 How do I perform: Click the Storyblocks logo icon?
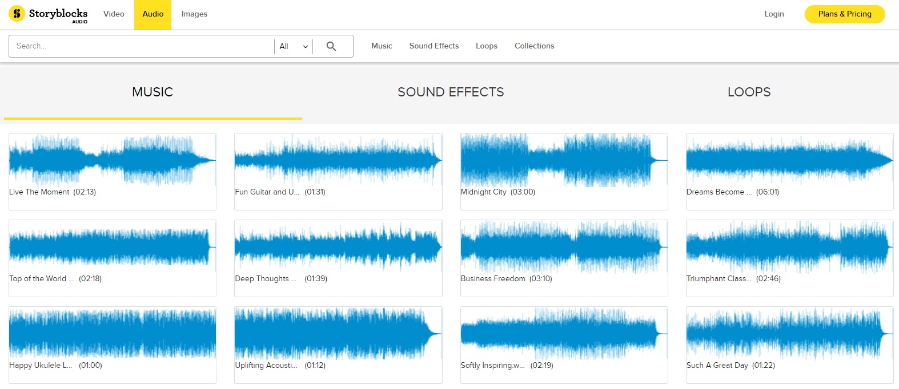pyautogui.click(x=17, y=14)
